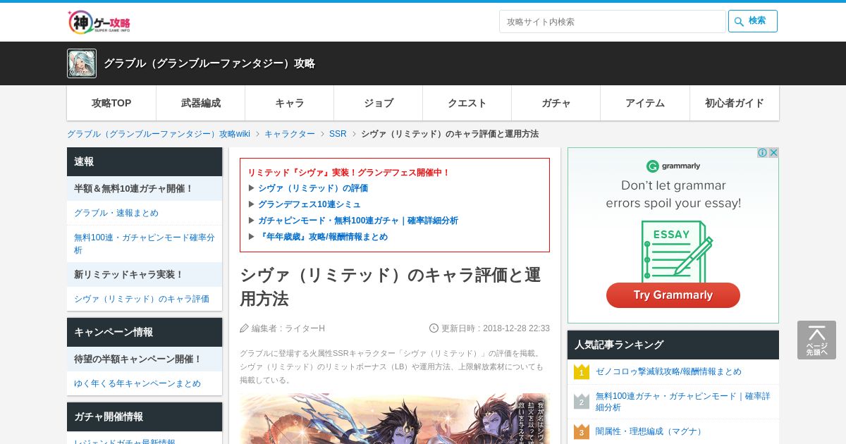The width and height of the screenshot is (846, 444).
Task: Open the キャラ menu tab
Action: 289,103
